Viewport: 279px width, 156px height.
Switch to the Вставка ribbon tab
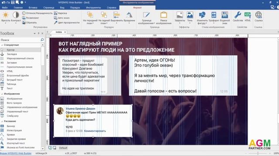click(33, 8)
